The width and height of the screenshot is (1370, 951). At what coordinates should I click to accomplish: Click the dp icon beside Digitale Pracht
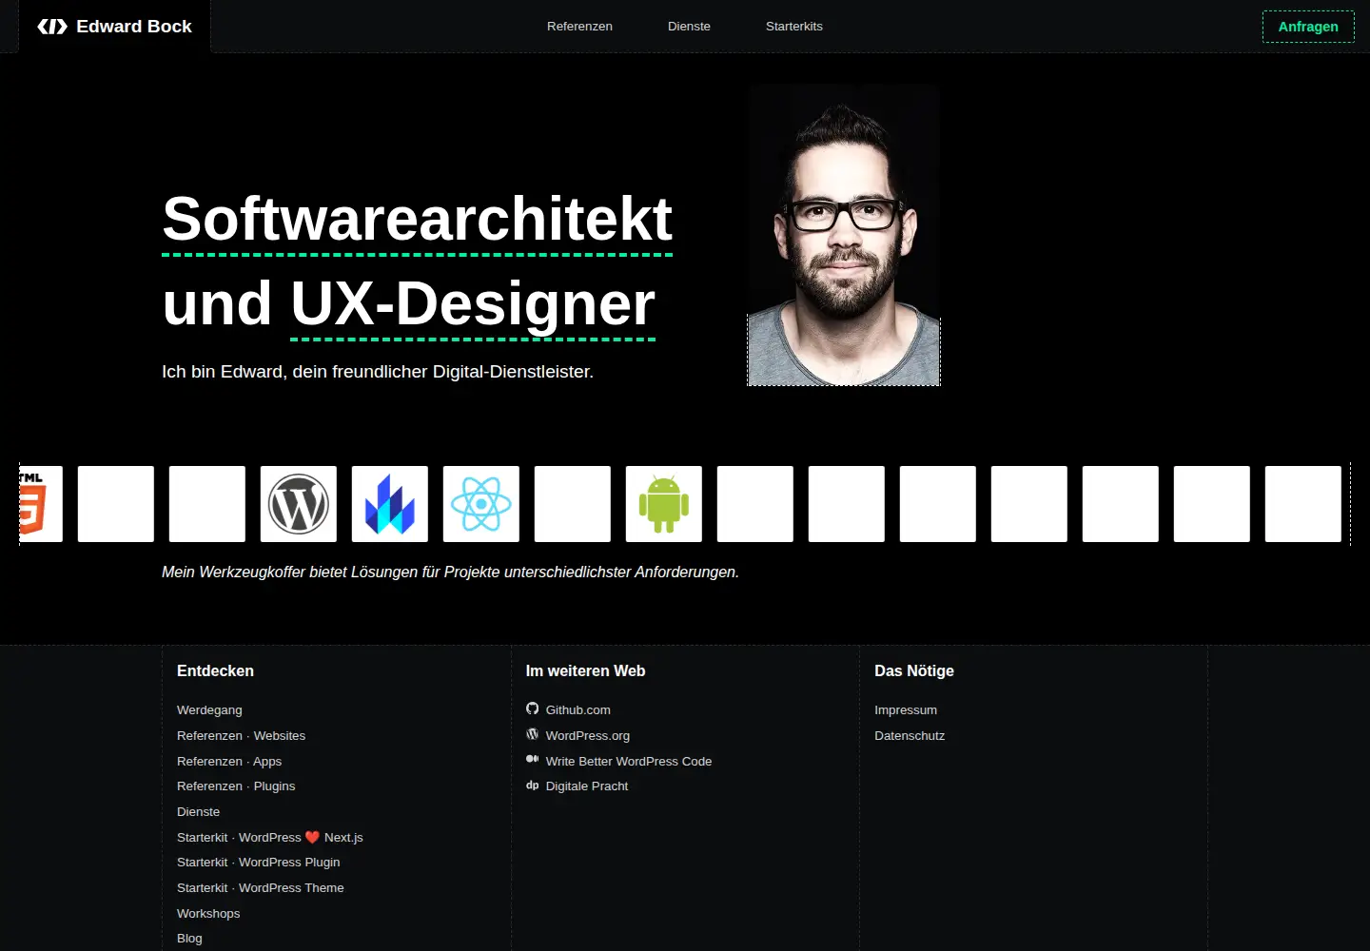[533, 785]
